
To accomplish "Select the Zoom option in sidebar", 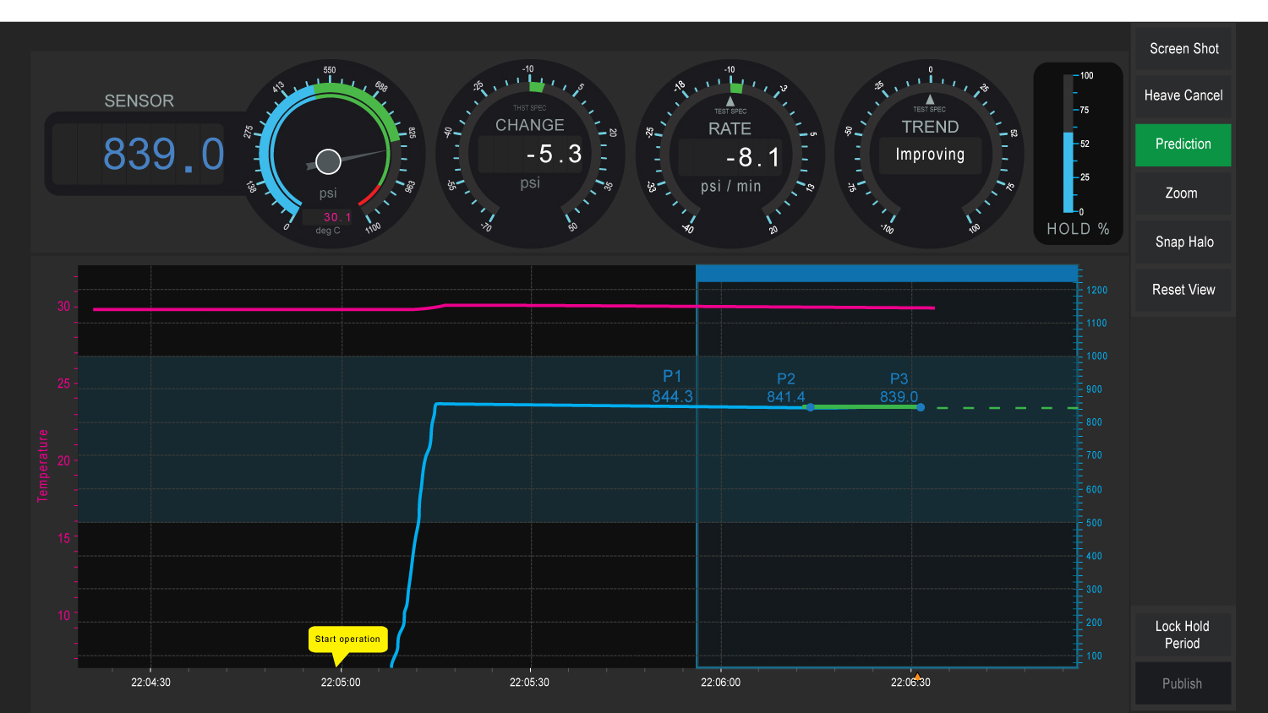I will (x=1183, y=193).
